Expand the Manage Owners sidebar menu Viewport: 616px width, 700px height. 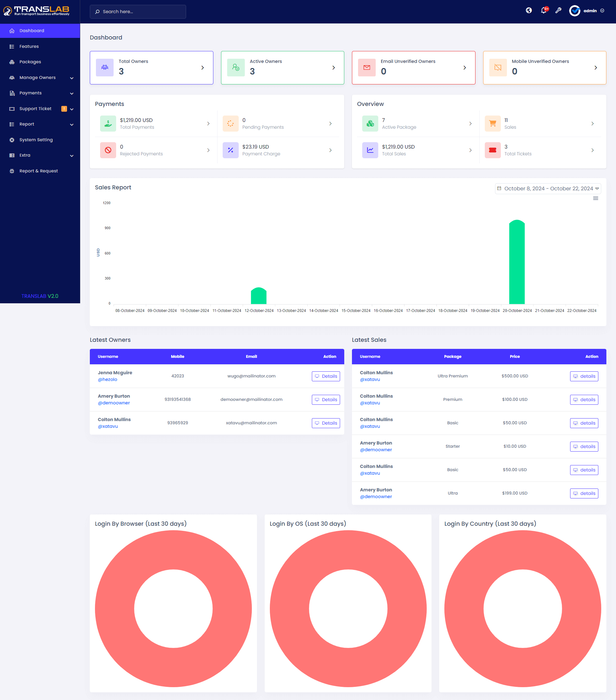pos(38,77)
